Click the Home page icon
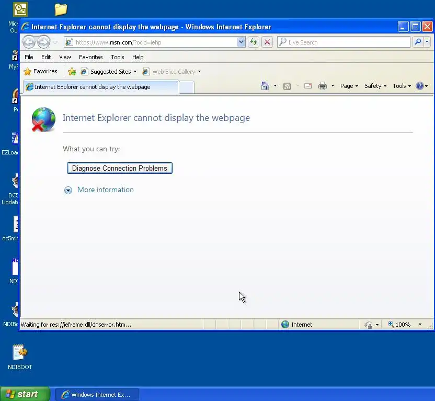Screen dimensions: 435x401 265,86
